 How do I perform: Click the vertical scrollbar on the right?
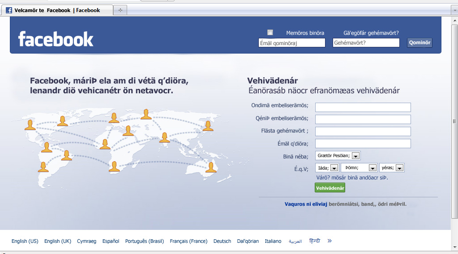455,121
